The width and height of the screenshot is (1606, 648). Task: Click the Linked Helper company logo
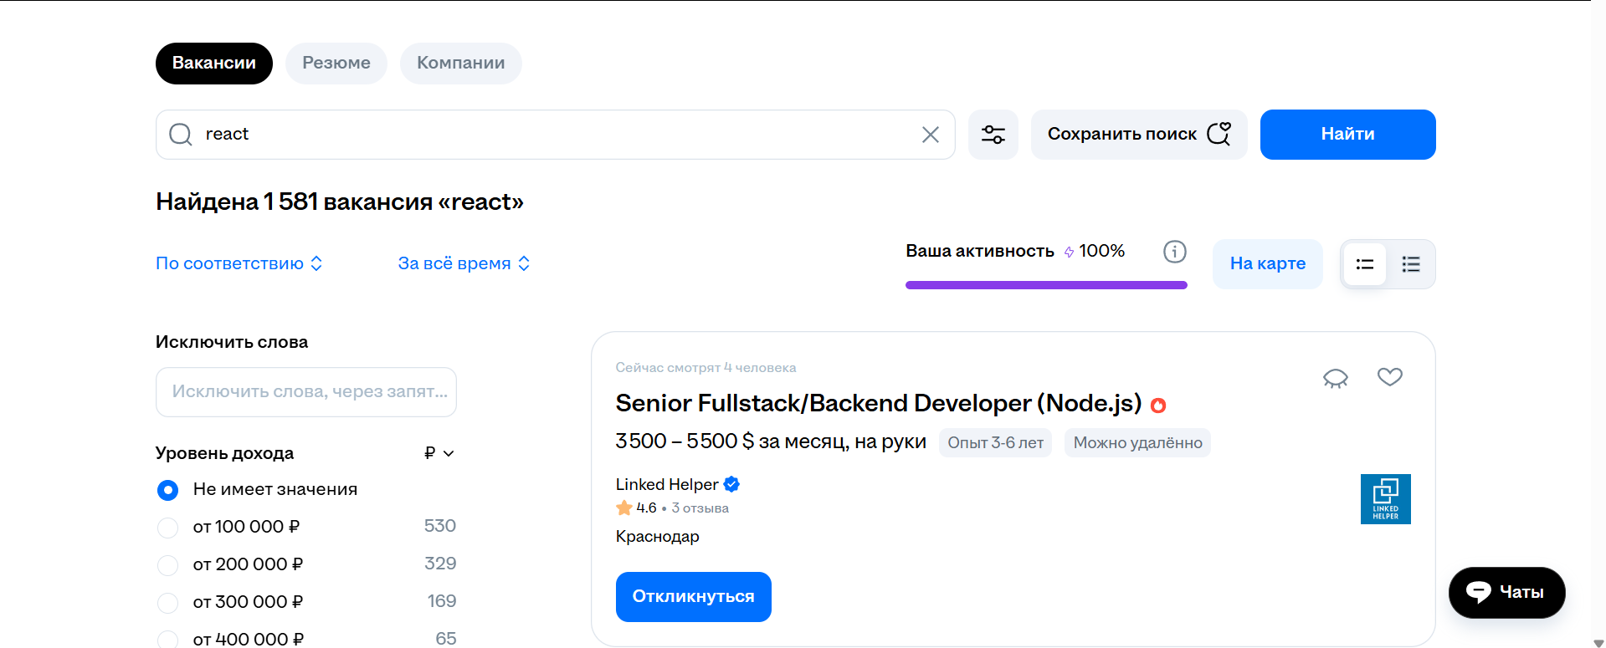pyautogui.click(x=1385, y=499)
